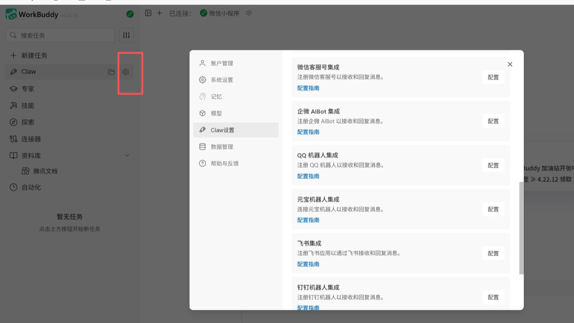This screenshot has width=574, height=323.
Task: Click the 微信客服号集成 heading text
Action: pos(318,67)
